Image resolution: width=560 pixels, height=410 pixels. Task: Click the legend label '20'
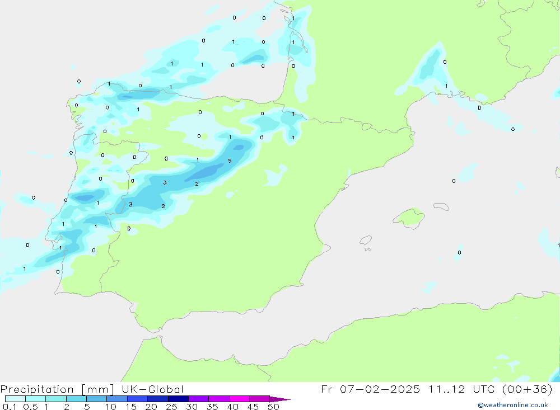[151, 407]
